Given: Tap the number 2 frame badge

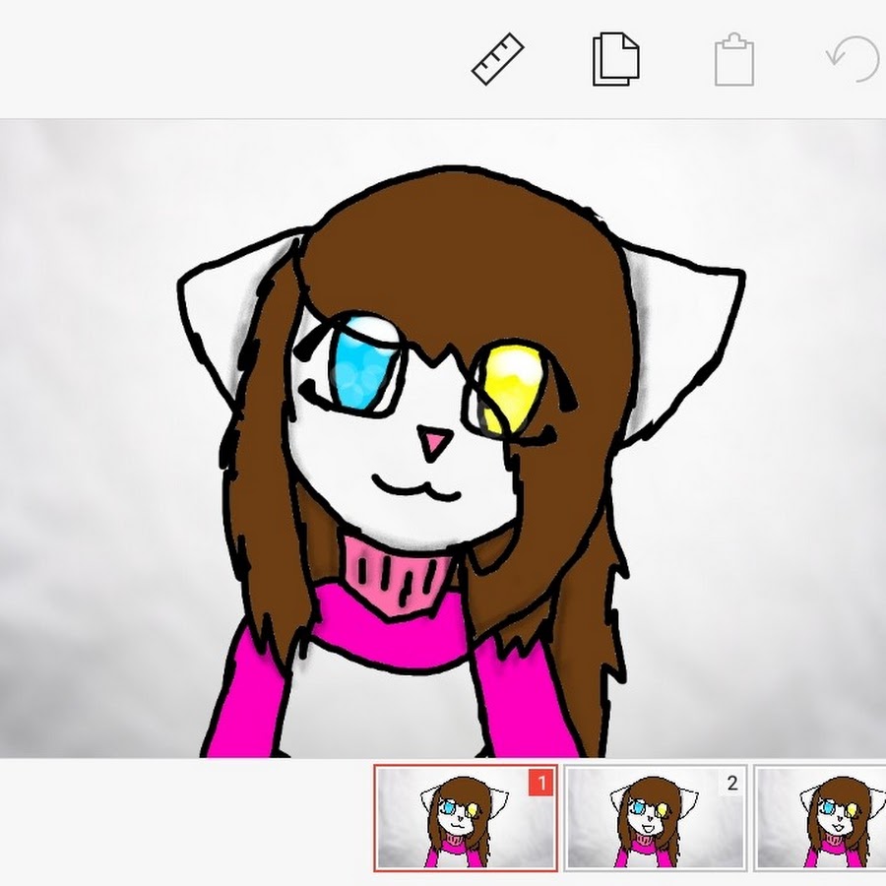Looking at the screenshot, I should coord(731,783).
